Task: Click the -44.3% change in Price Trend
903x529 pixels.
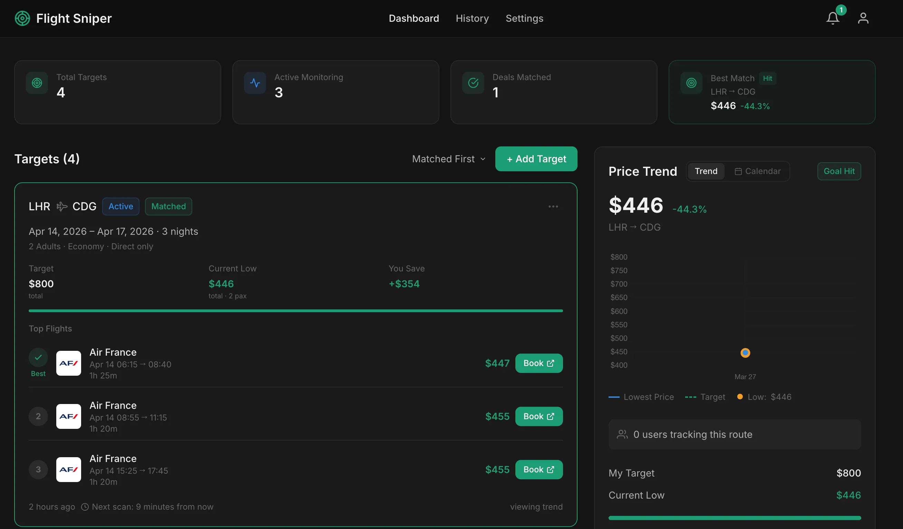Action: tap(689, 209)
